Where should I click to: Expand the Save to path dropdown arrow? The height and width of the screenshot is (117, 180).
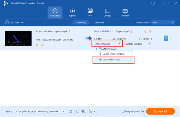click(63, 111)
